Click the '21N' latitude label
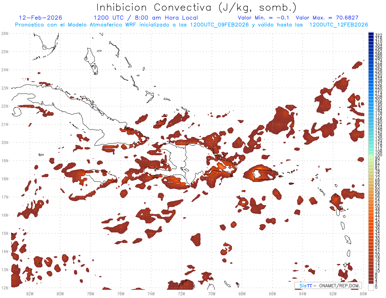This screenshot has width=386, height=298. tap(5, 124)
